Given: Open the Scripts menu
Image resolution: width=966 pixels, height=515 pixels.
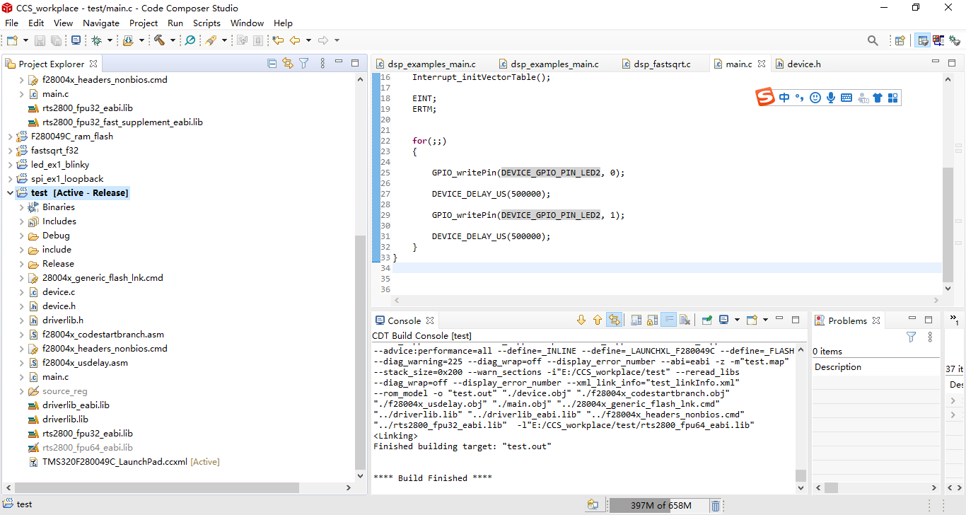Looking at the screenshot, I should tap(206, 23).
